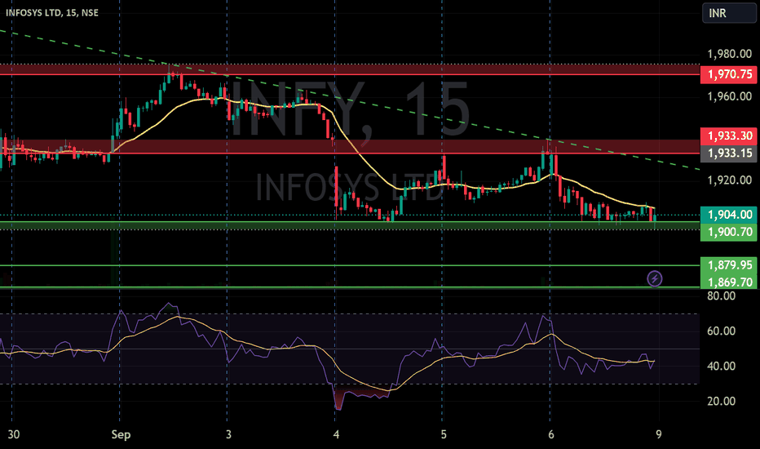Select the gray 1,933.15 price label
The height and width of the screenshot is (449, 760).
tap(728, 153)
